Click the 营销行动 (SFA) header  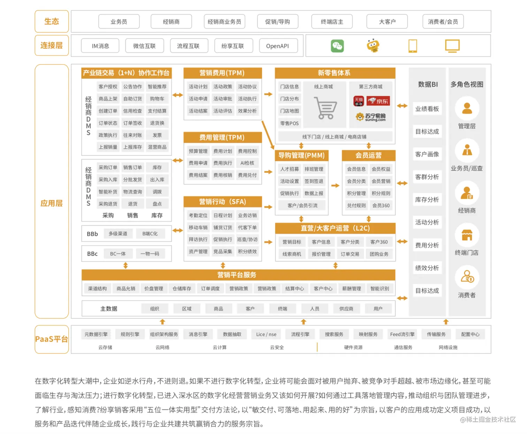(x=222, y=202)
